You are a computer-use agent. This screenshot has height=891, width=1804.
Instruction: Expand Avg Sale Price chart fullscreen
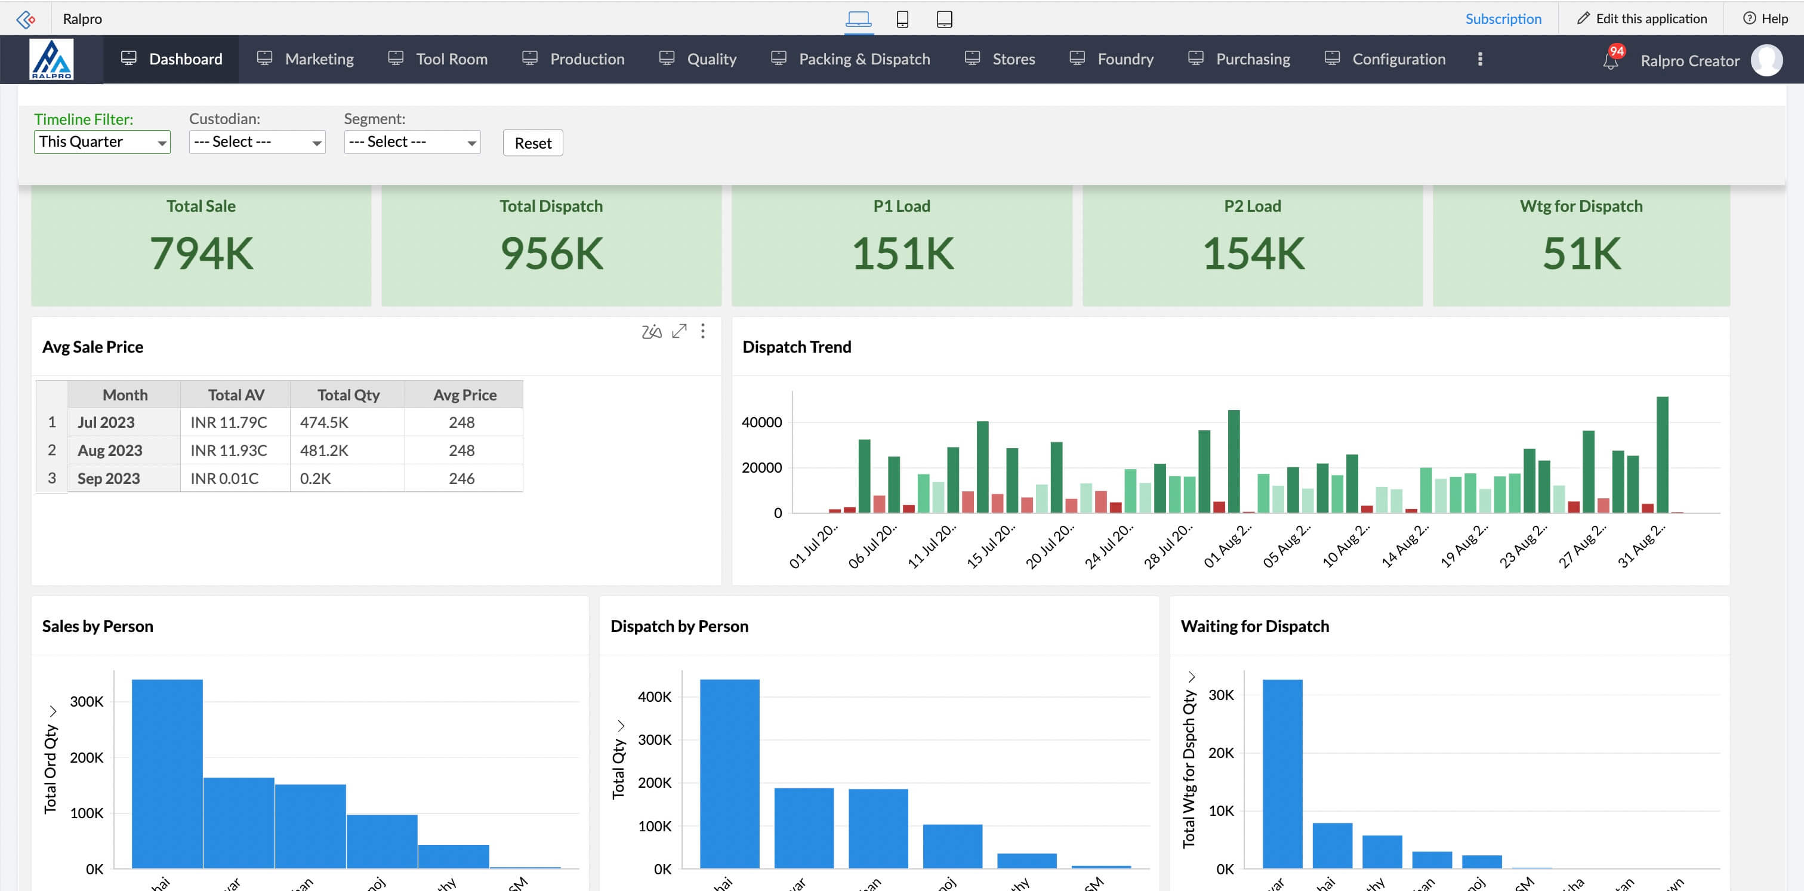point(679,331)
